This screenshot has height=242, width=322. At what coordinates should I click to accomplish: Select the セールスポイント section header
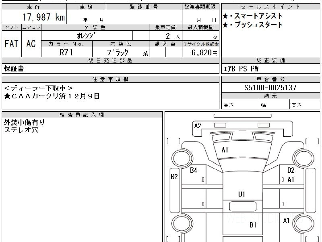pyautogui.click(x=271, y=7)
